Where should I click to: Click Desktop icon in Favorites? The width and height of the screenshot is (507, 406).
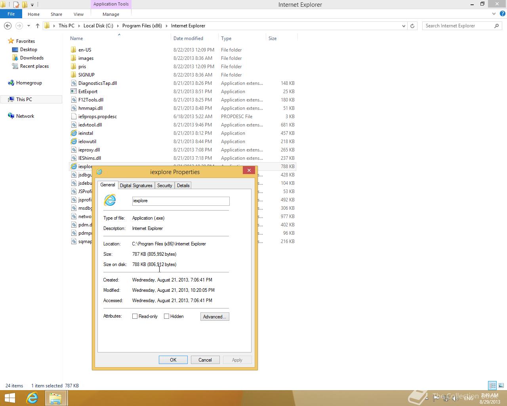click(x=15, y=50)
